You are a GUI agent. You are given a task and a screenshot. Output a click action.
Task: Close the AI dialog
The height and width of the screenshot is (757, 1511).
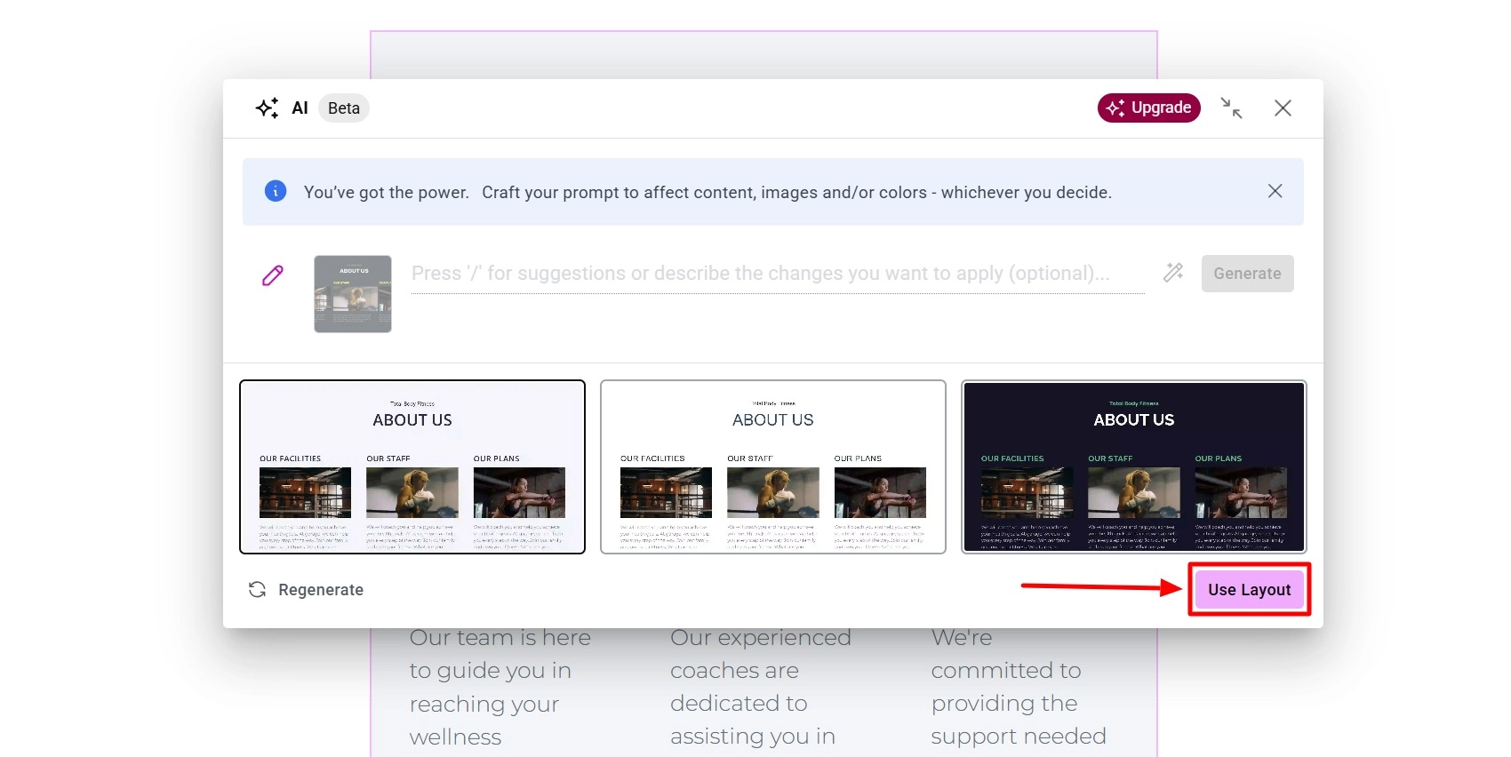1283,108
